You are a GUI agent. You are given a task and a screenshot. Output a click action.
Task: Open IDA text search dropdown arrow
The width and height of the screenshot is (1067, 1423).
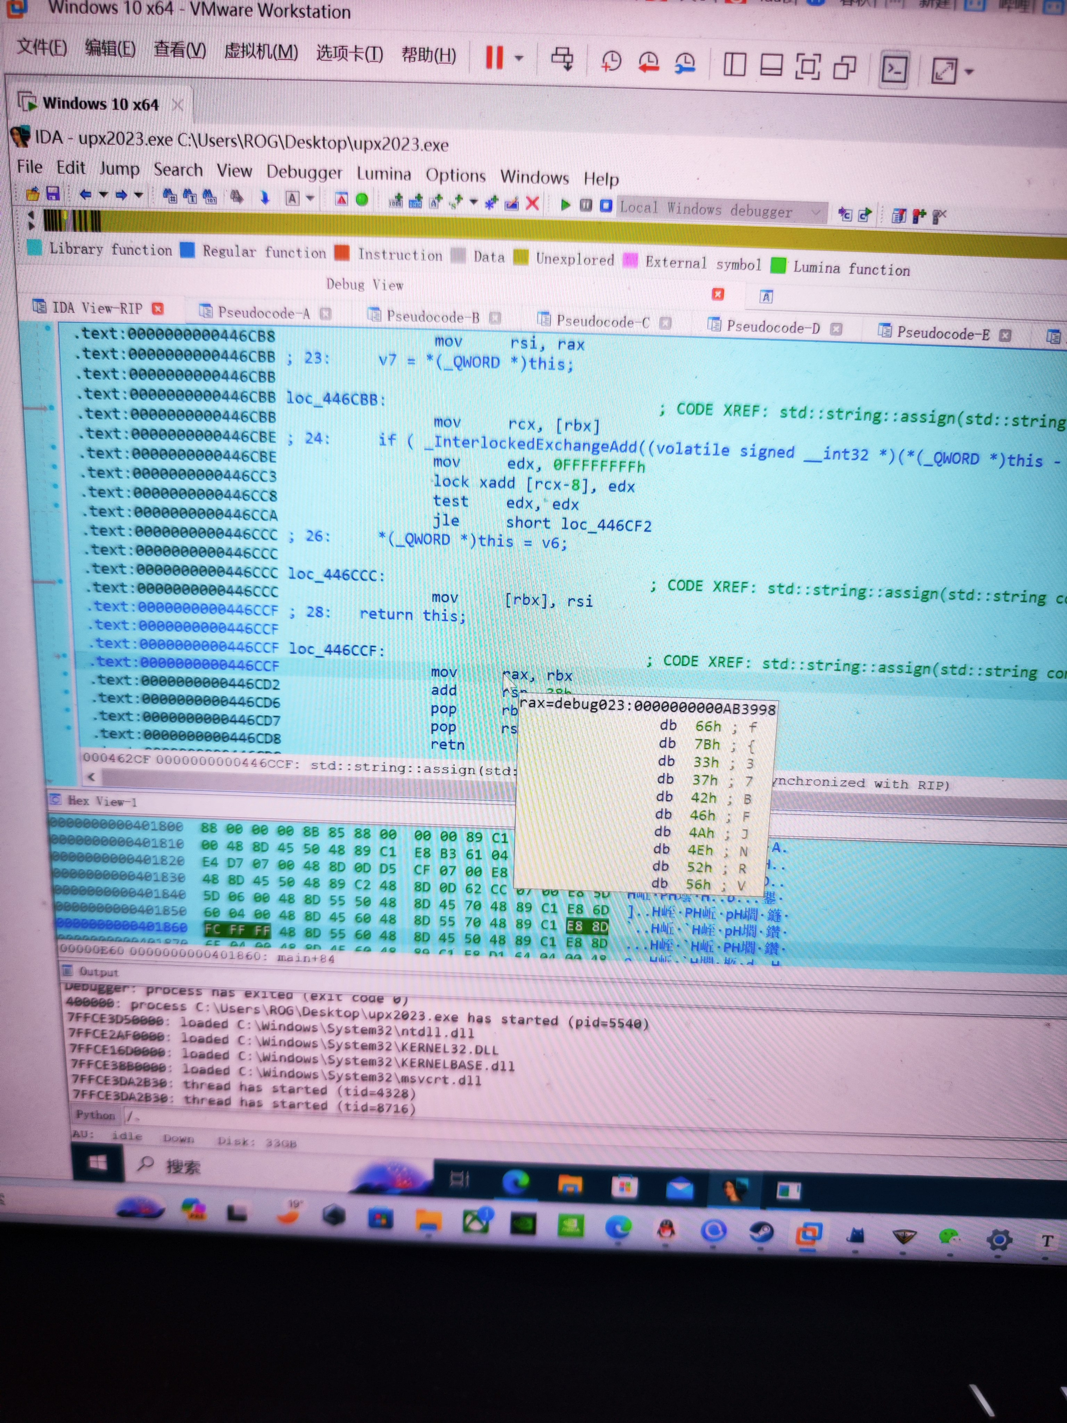click(x=310, y=198)
